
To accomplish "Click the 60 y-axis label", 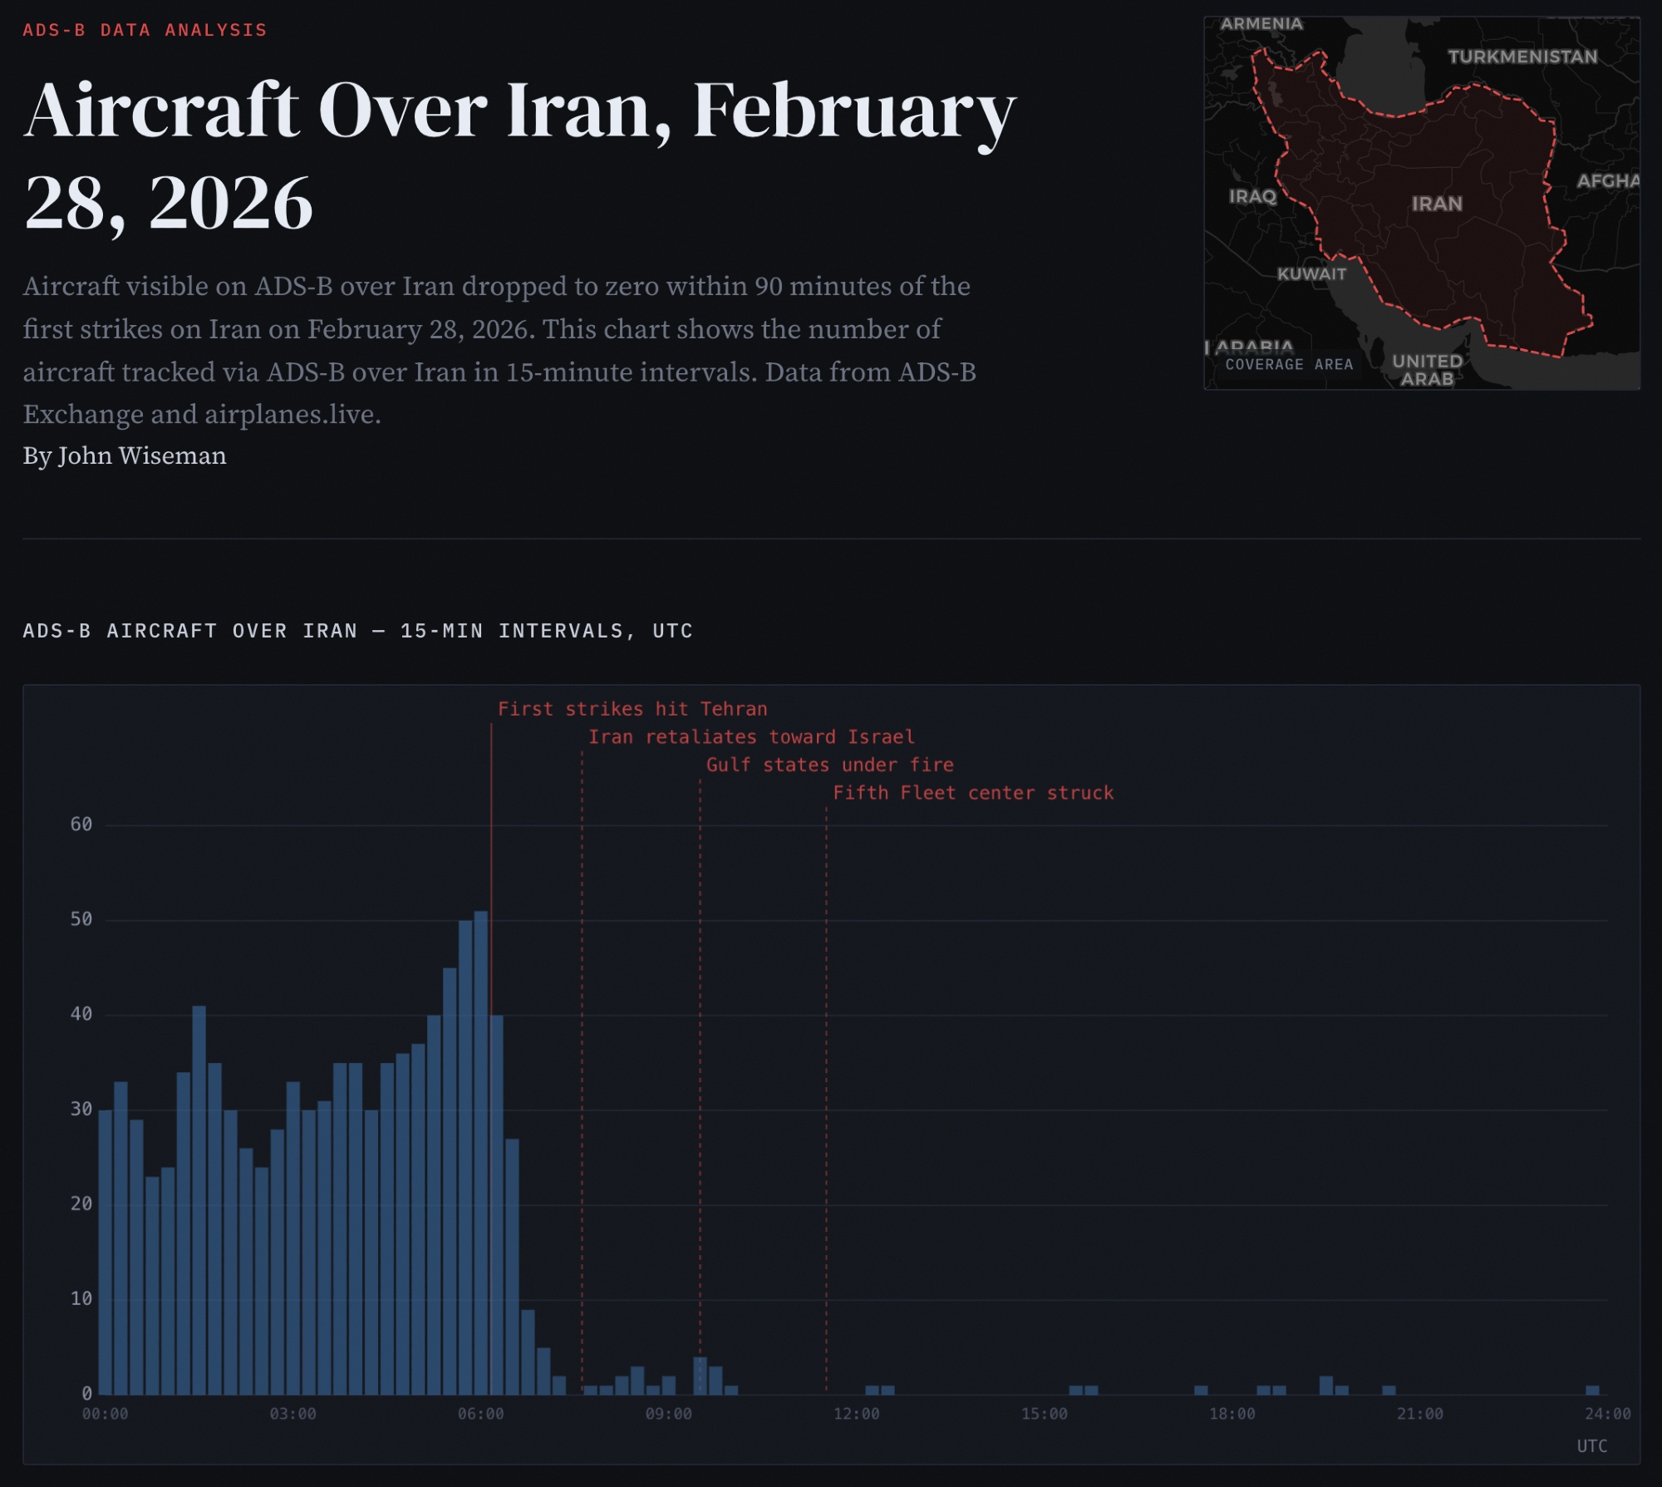I will 81,825.
